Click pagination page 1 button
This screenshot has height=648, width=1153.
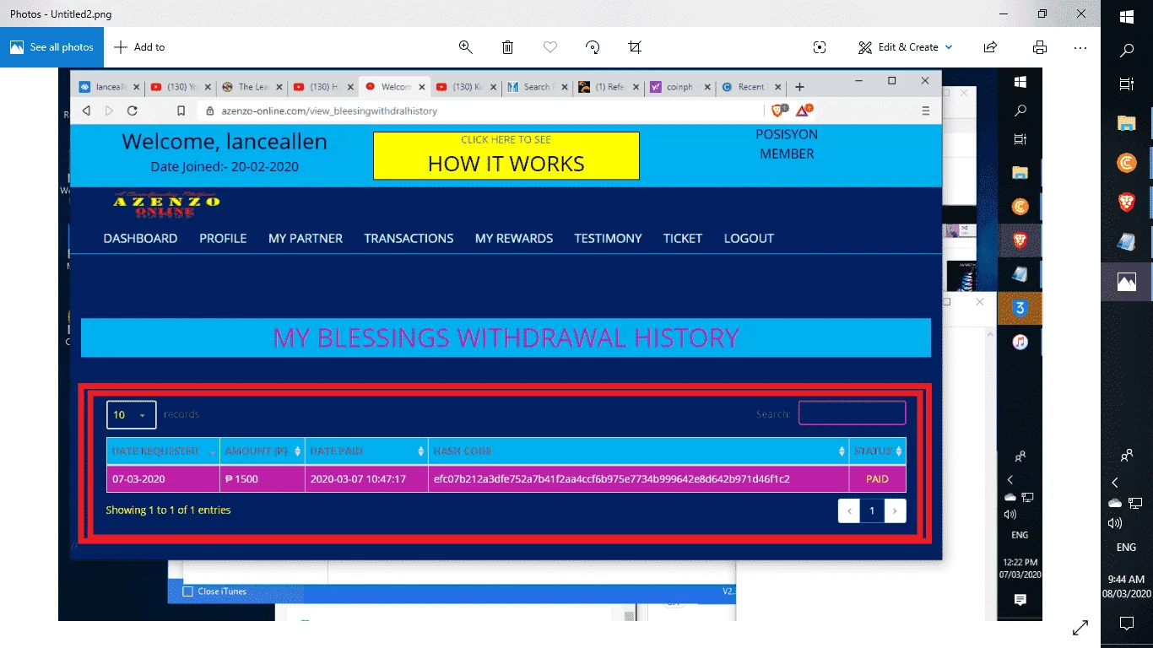[x=872, y=510]
